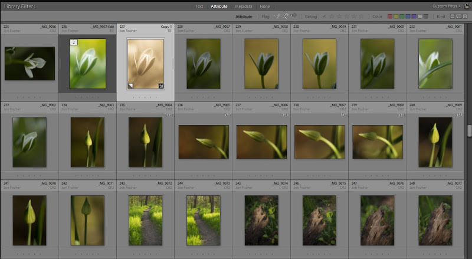472x259 pixels.
Task: Click stack count badge on photo 226
Action: (73, 42)
